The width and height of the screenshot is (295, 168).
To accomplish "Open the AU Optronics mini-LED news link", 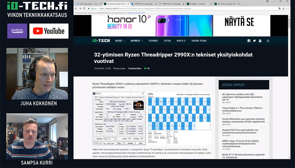I will pos(242,97).
